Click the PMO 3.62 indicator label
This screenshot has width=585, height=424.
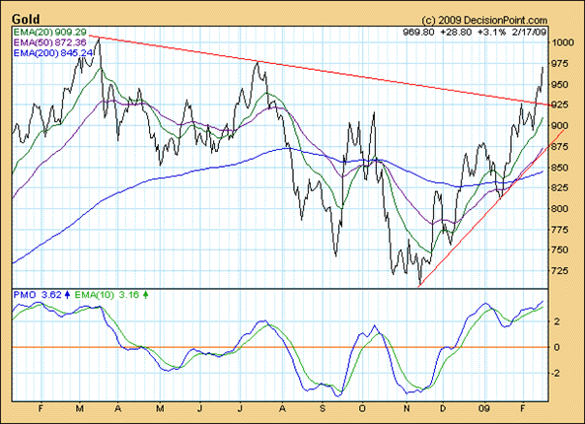coord(37,295)
